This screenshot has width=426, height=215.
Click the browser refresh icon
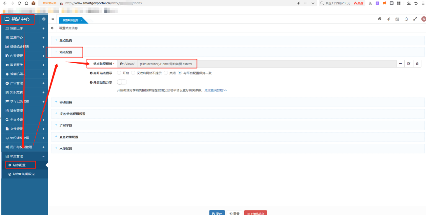19,3
